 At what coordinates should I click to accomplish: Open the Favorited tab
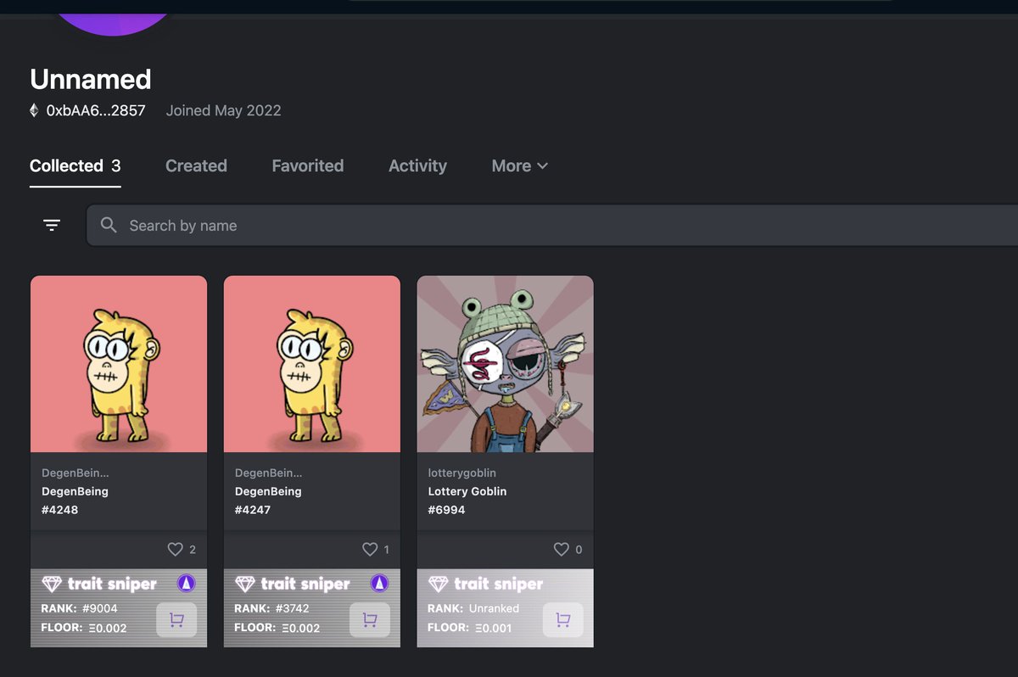tap(308, 166)
